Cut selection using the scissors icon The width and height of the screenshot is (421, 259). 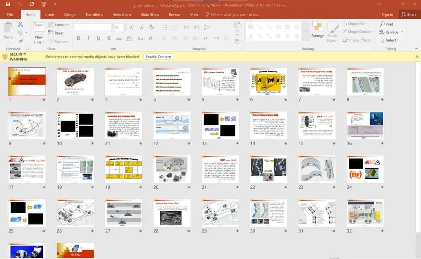click(x=20, y=25)
